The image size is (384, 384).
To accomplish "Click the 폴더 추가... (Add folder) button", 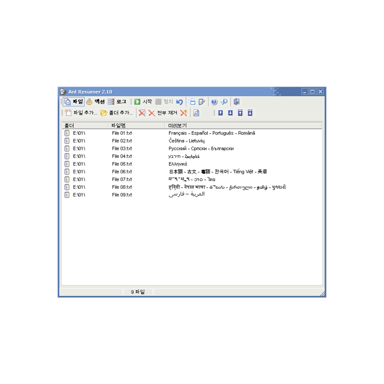I will pyautogui.click(x=117, y=113).
